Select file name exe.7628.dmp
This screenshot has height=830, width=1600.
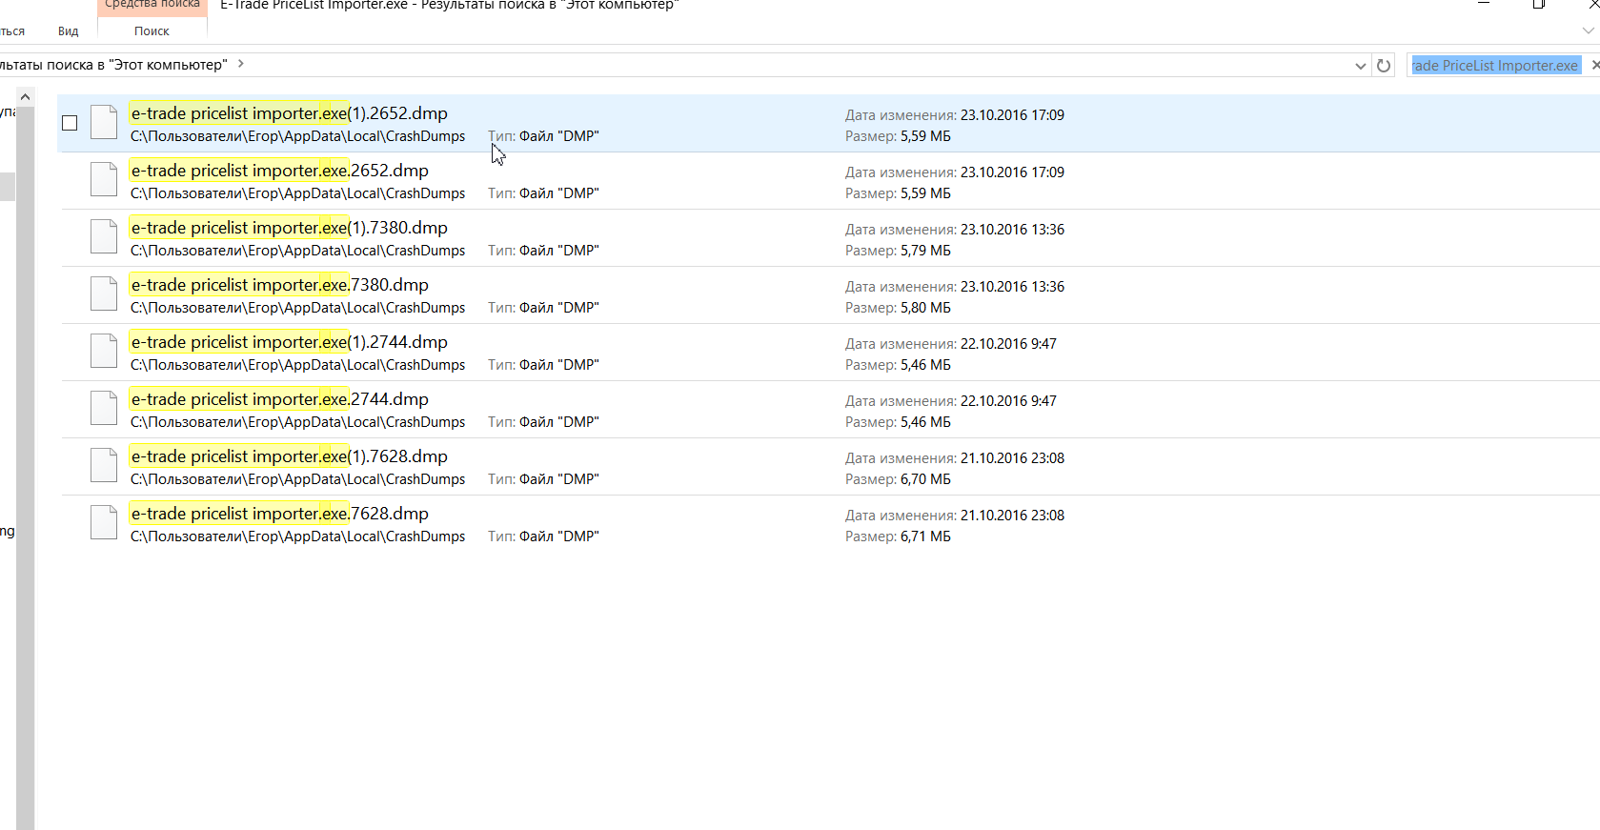[279, 514]
